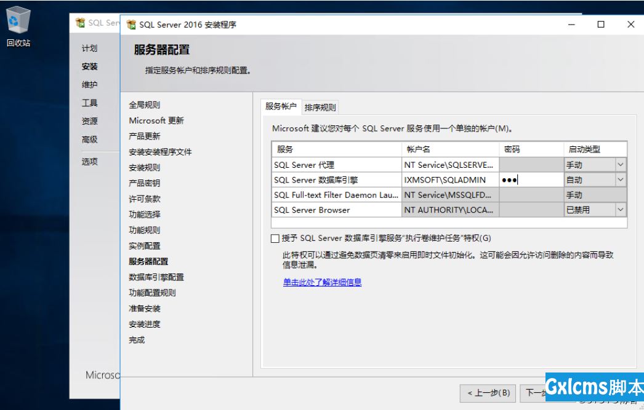Click the 安装进度 wizard step

[144, 324]
